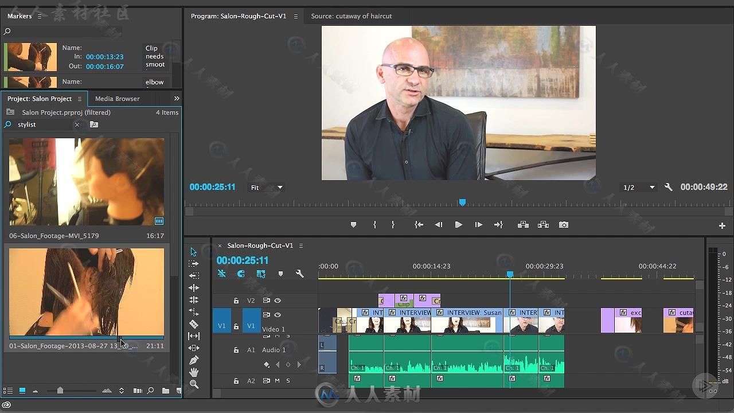This screenshot has width=734, height=413.
Task: Open the Markers panel menu
Action: 40,16
